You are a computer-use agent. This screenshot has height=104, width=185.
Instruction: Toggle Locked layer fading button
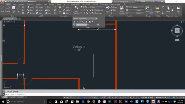(x=74, y=25)
